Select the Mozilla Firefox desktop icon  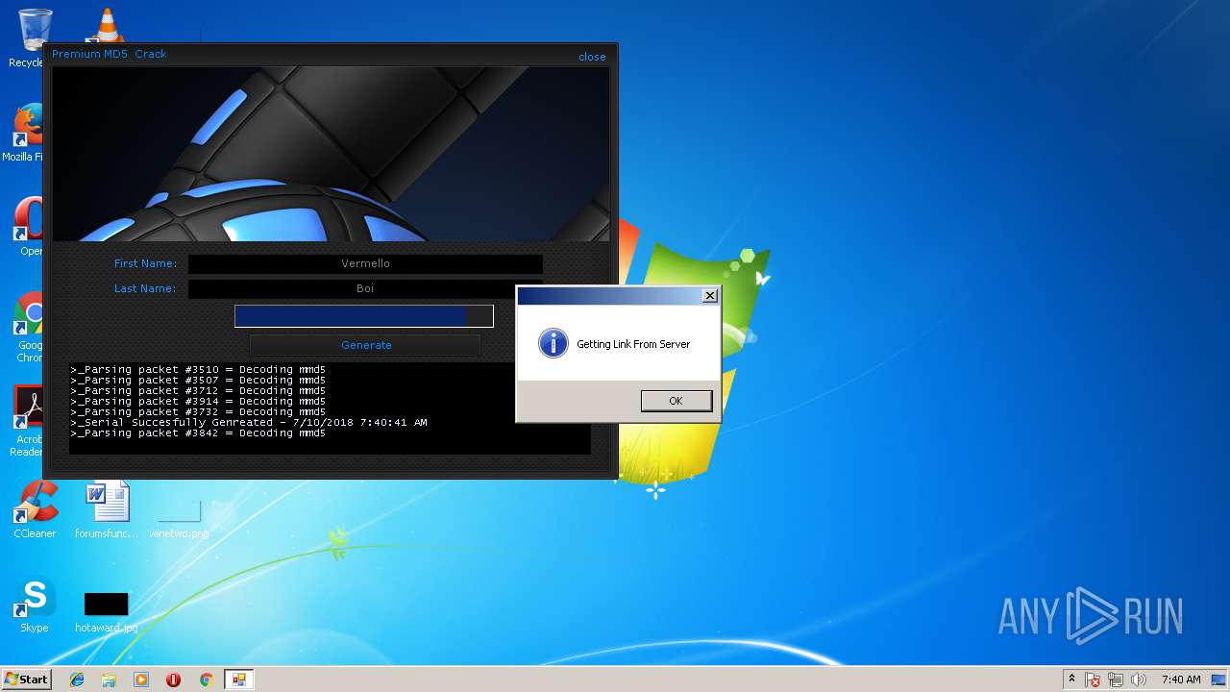(x=25, y=133)
